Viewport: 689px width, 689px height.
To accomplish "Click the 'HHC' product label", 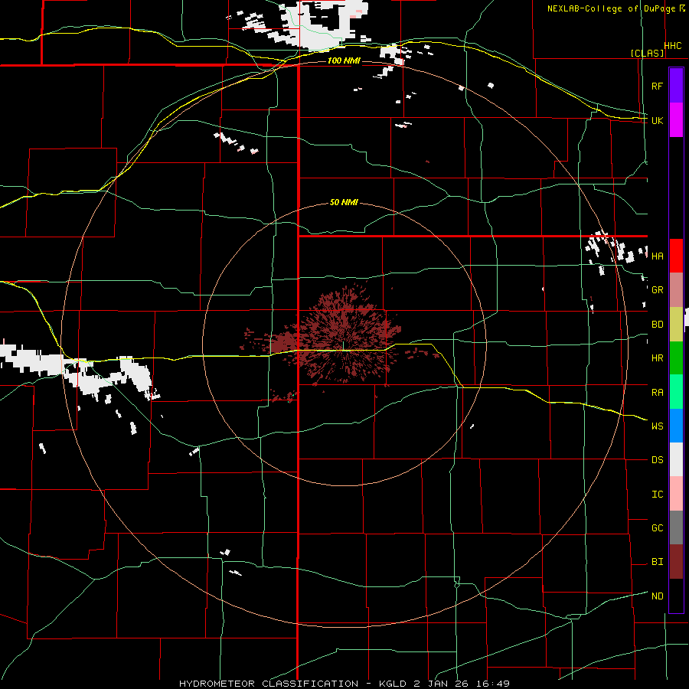I will pyautogui.click(x=673, y=45).
